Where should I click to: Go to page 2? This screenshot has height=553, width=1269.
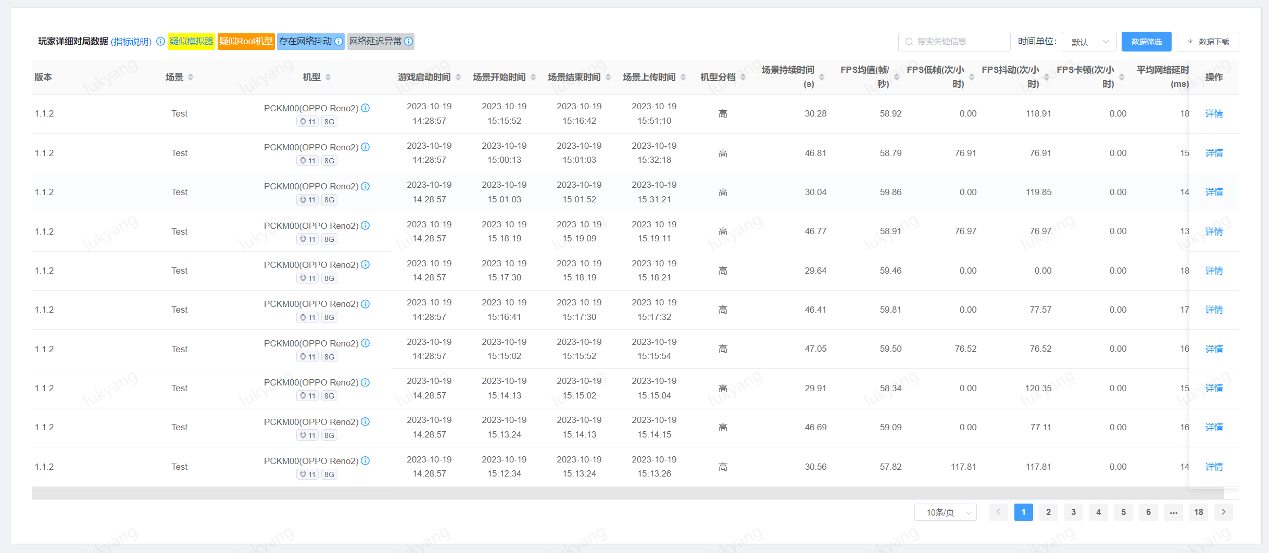pyautogui.click(x=1048, y=512)
